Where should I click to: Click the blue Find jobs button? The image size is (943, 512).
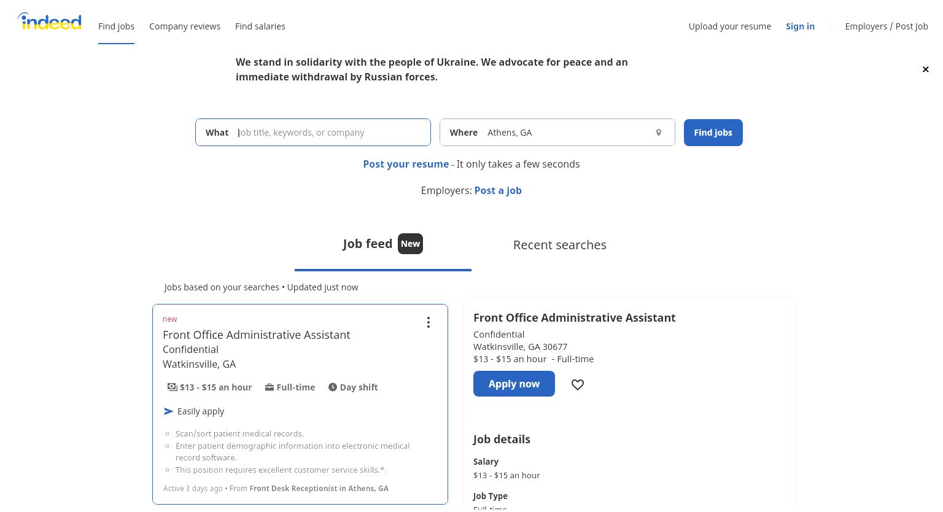713,133
